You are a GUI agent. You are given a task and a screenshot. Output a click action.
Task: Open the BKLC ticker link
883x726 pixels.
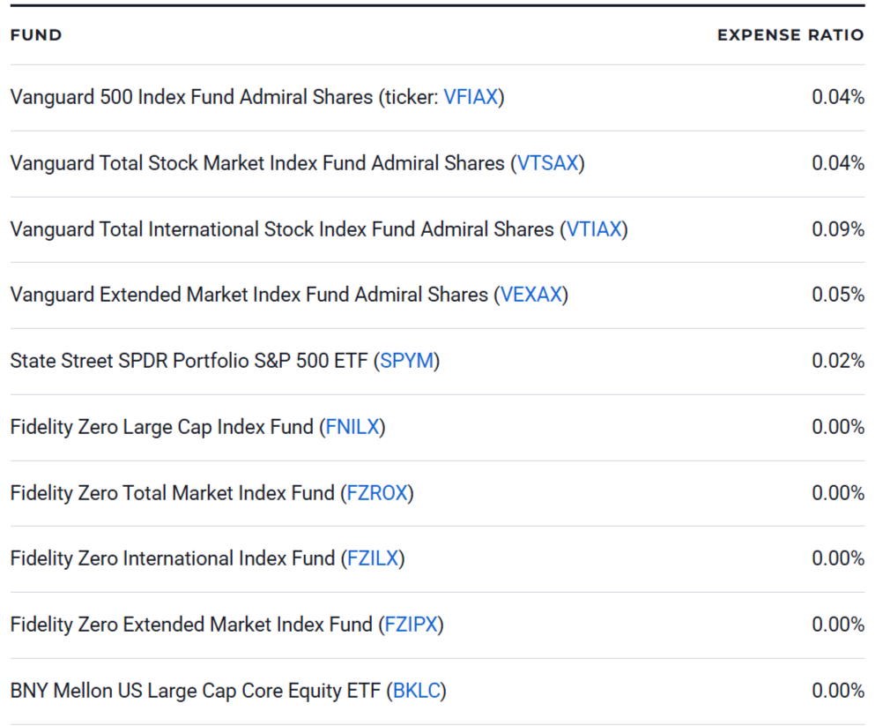click(x=416, y=691)
